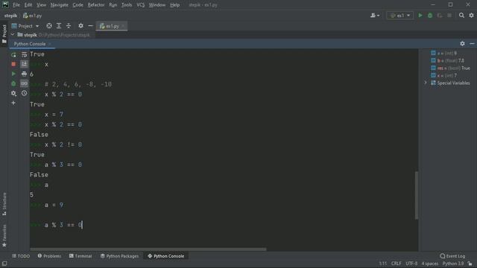Open TODO tool window
Screen dimensions: 477x268
pos(21,256)
